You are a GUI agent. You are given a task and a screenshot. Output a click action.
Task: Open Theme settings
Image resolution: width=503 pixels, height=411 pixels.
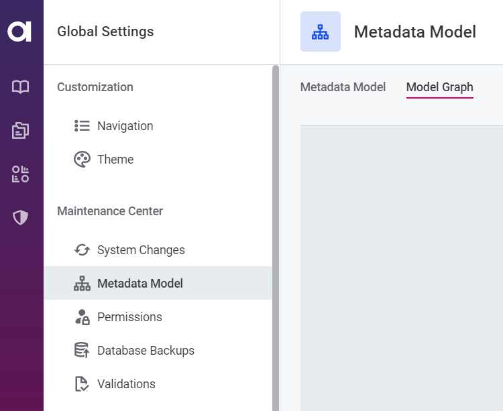coord(115,160)
